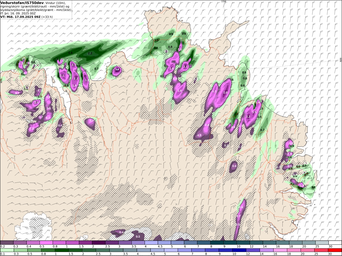Click the '(+33 h)' forecast offset text

coord(47,17)
